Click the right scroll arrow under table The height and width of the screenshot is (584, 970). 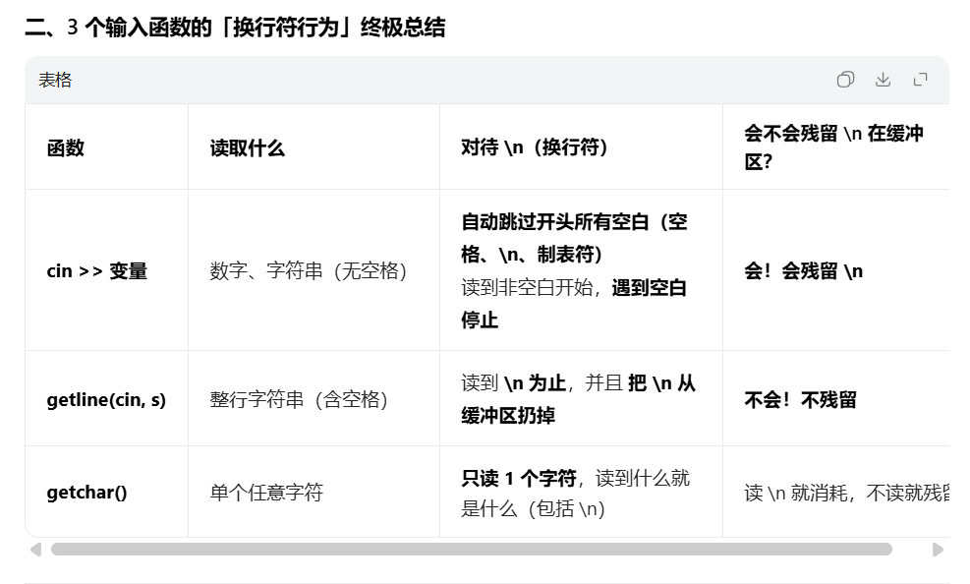pos(938,550)
